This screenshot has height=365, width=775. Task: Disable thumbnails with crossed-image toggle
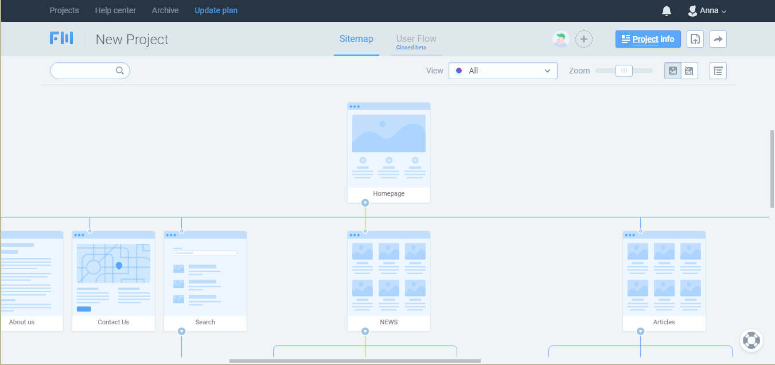tap(690, 70)
